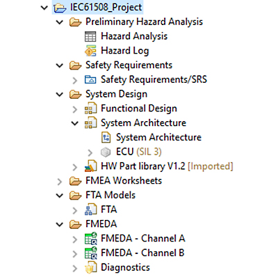
Task: Click the Diagnostics shield icon
Action: point(90,268)
